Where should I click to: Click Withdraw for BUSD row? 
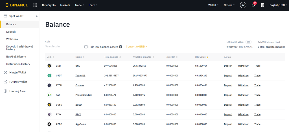243,105
